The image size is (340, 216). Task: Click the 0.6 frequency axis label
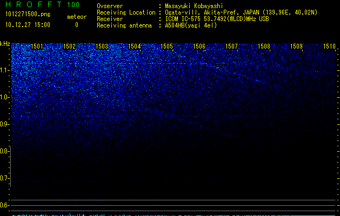click(x=4, y=205)
